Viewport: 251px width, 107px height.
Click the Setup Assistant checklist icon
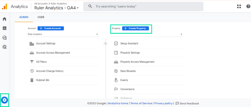116,44
